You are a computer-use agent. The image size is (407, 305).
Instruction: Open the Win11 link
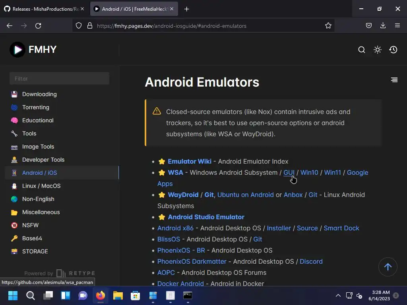pyautogui.click(x=333, y=172)
